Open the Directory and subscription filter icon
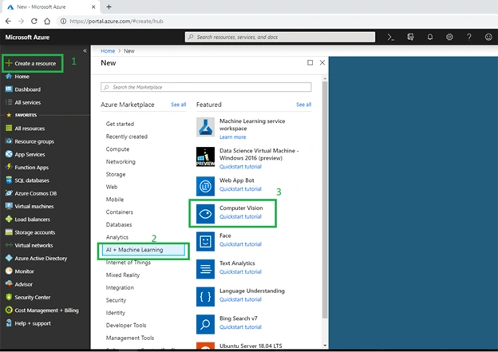The height and width of the screenshot is (352, 498). click(x=410, y=38)
